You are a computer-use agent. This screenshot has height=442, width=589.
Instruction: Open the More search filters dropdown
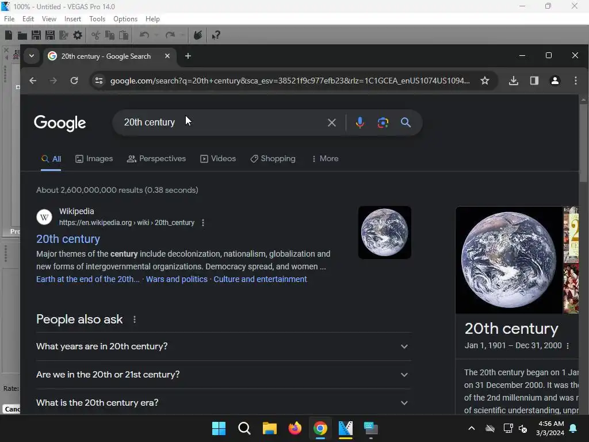[325, 159]
